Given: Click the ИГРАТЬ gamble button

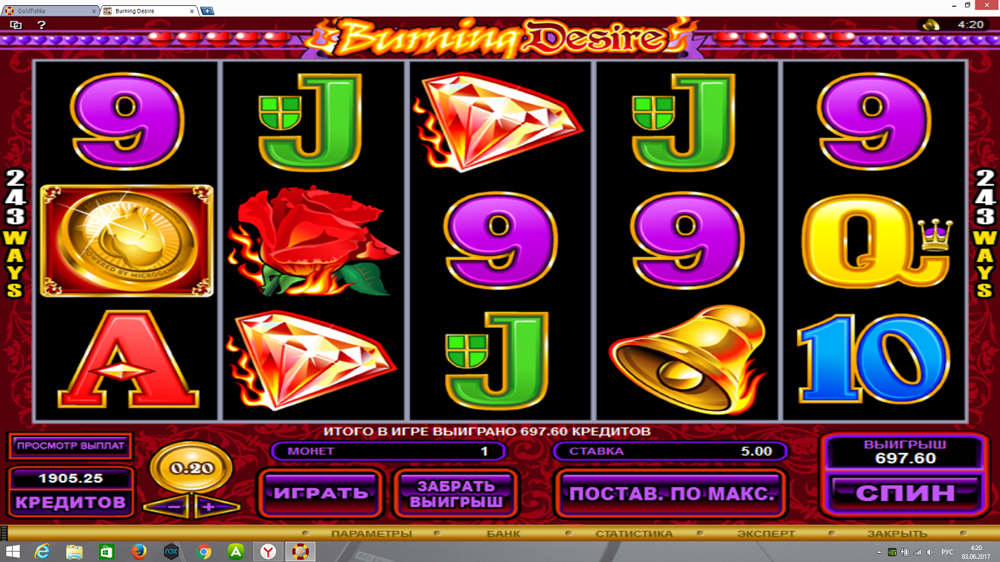Looking at the screenshot, I should pos(321,493).
